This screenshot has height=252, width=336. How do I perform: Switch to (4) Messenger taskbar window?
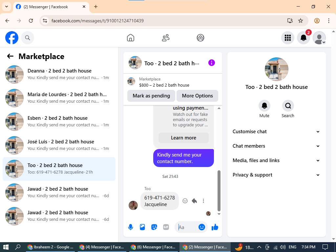[101, 247]
